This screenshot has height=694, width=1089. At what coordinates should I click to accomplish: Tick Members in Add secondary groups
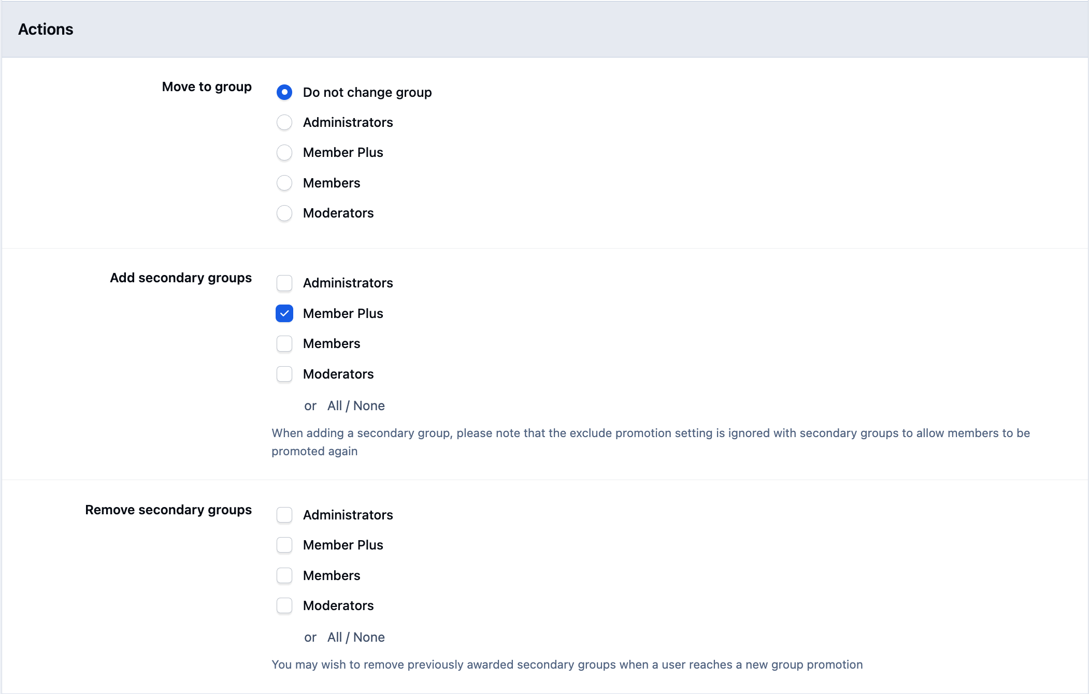(x=284, y=343)
